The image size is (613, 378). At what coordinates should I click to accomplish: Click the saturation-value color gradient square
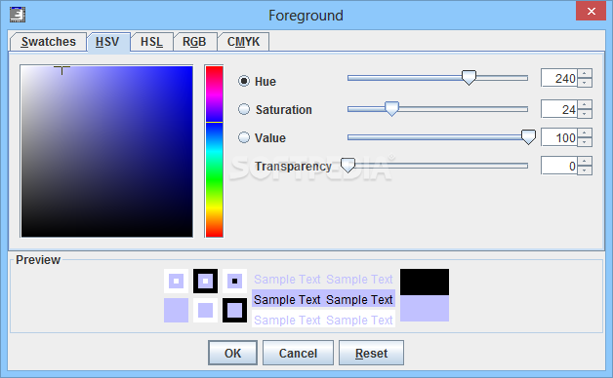pos(106,151)
